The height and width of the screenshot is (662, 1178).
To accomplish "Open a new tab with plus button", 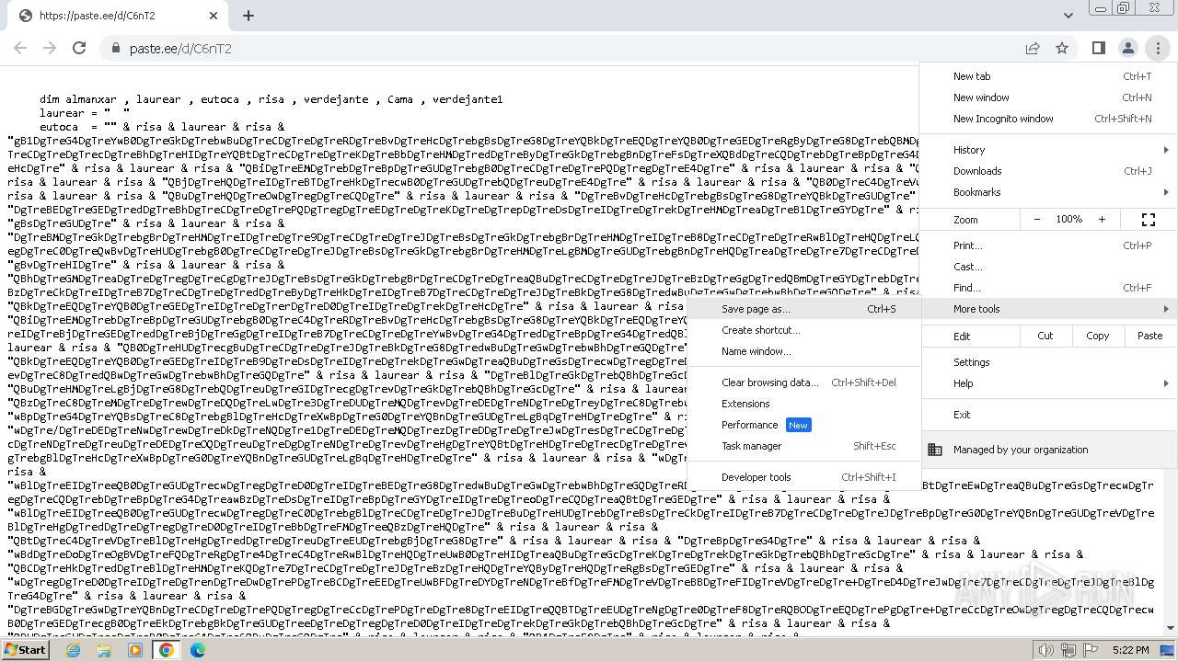I will pyautogui.click(x=248, y=16).
